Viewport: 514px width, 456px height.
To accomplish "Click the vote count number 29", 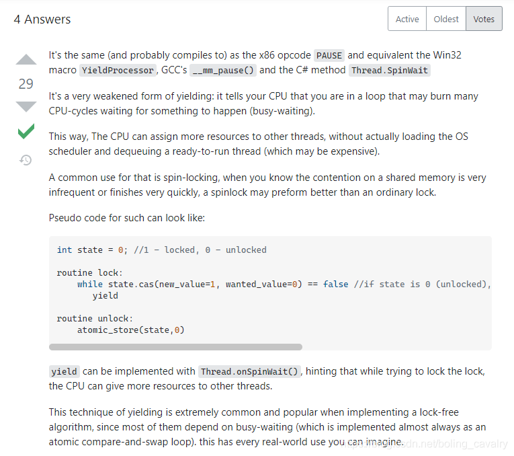I will [26, 84].
